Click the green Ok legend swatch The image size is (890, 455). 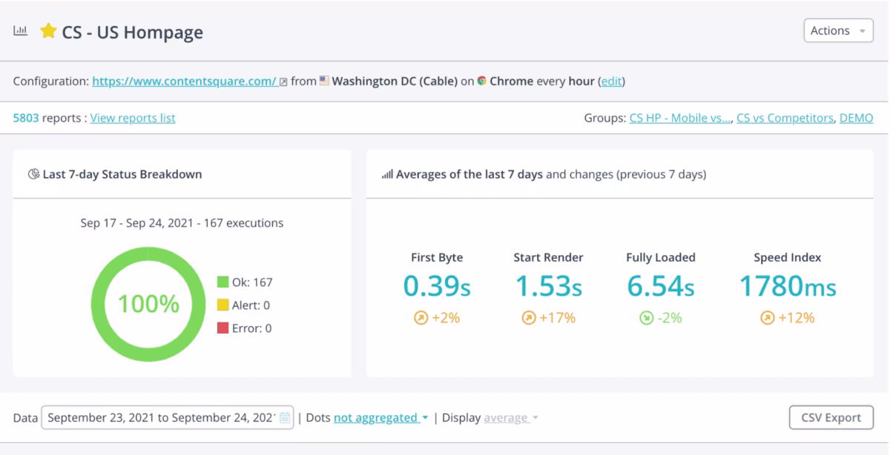pyautogui.click(x=222, y=282)
